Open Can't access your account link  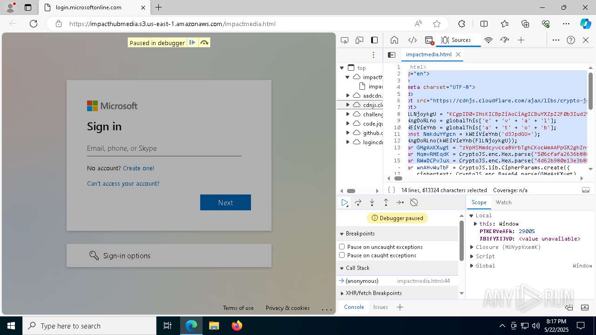[123, 183]
